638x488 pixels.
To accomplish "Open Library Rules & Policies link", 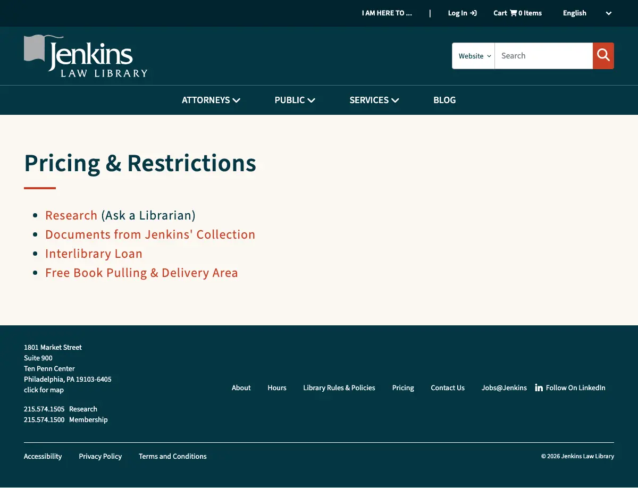I will [x=339, y=388].
